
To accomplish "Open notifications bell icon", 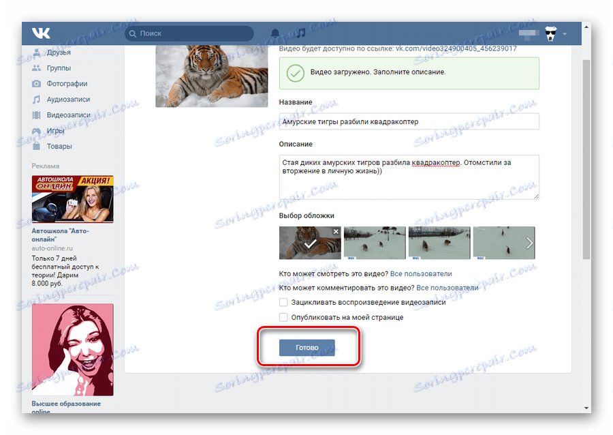I will [x=275, y=33].
